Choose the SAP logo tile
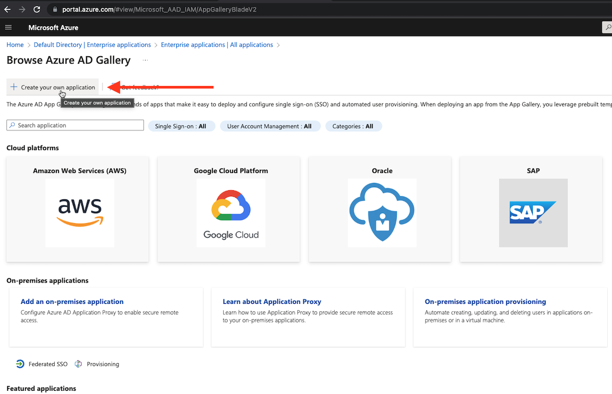This screenshot has height=394, width=612. [533, 213]
